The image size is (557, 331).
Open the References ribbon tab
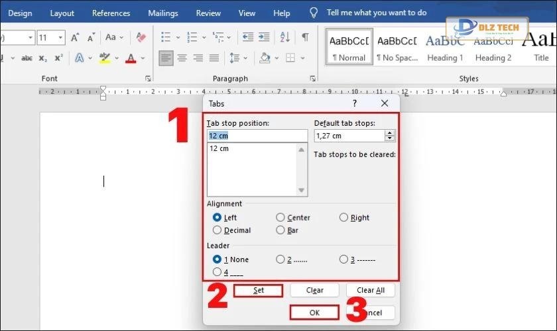(x=111, y=13)
